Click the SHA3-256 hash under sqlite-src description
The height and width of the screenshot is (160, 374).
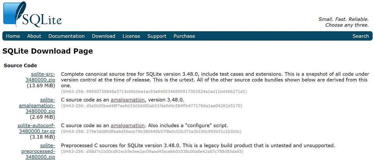point(154,92)
